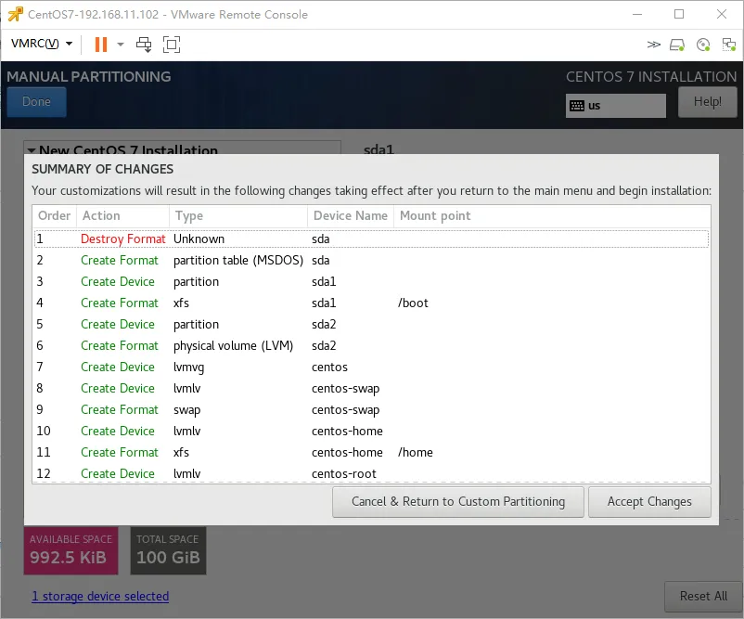Click the Action column header
The image size is (744, 619).
(122, 215)
